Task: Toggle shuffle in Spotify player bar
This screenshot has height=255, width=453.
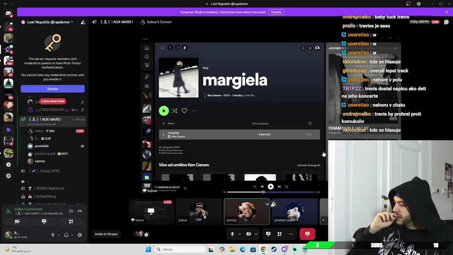Action: 255,187
